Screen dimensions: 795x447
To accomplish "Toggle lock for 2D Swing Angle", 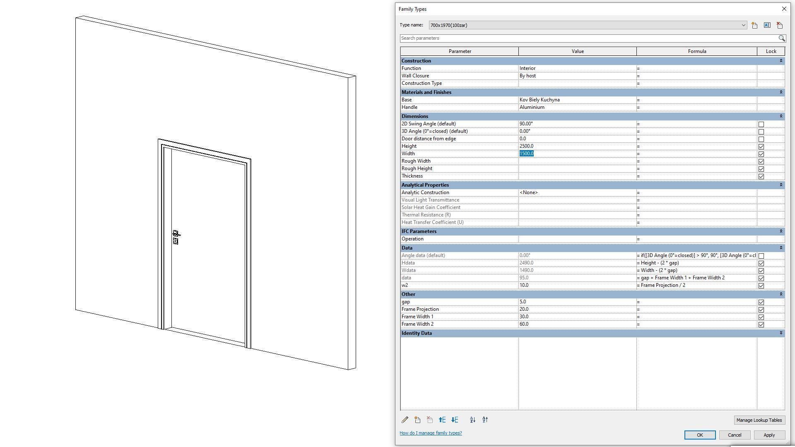I will pyautogui.click(x=761, y=124).
